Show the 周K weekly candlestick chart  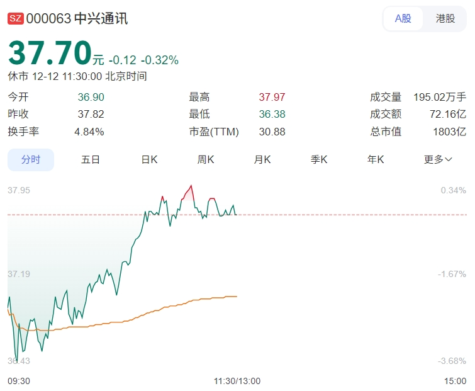pyautogui.click(x=206, y=159)
